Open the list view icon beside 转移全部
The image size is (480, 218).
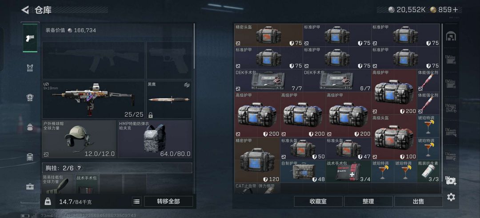(x=136, y=202)
